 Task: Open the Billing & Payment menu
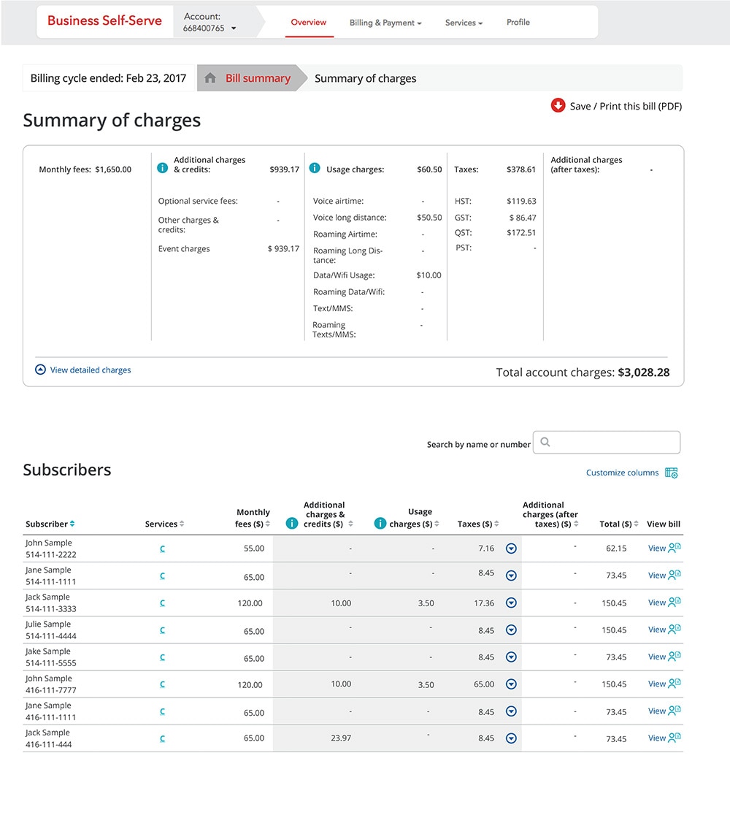[385, 23]
